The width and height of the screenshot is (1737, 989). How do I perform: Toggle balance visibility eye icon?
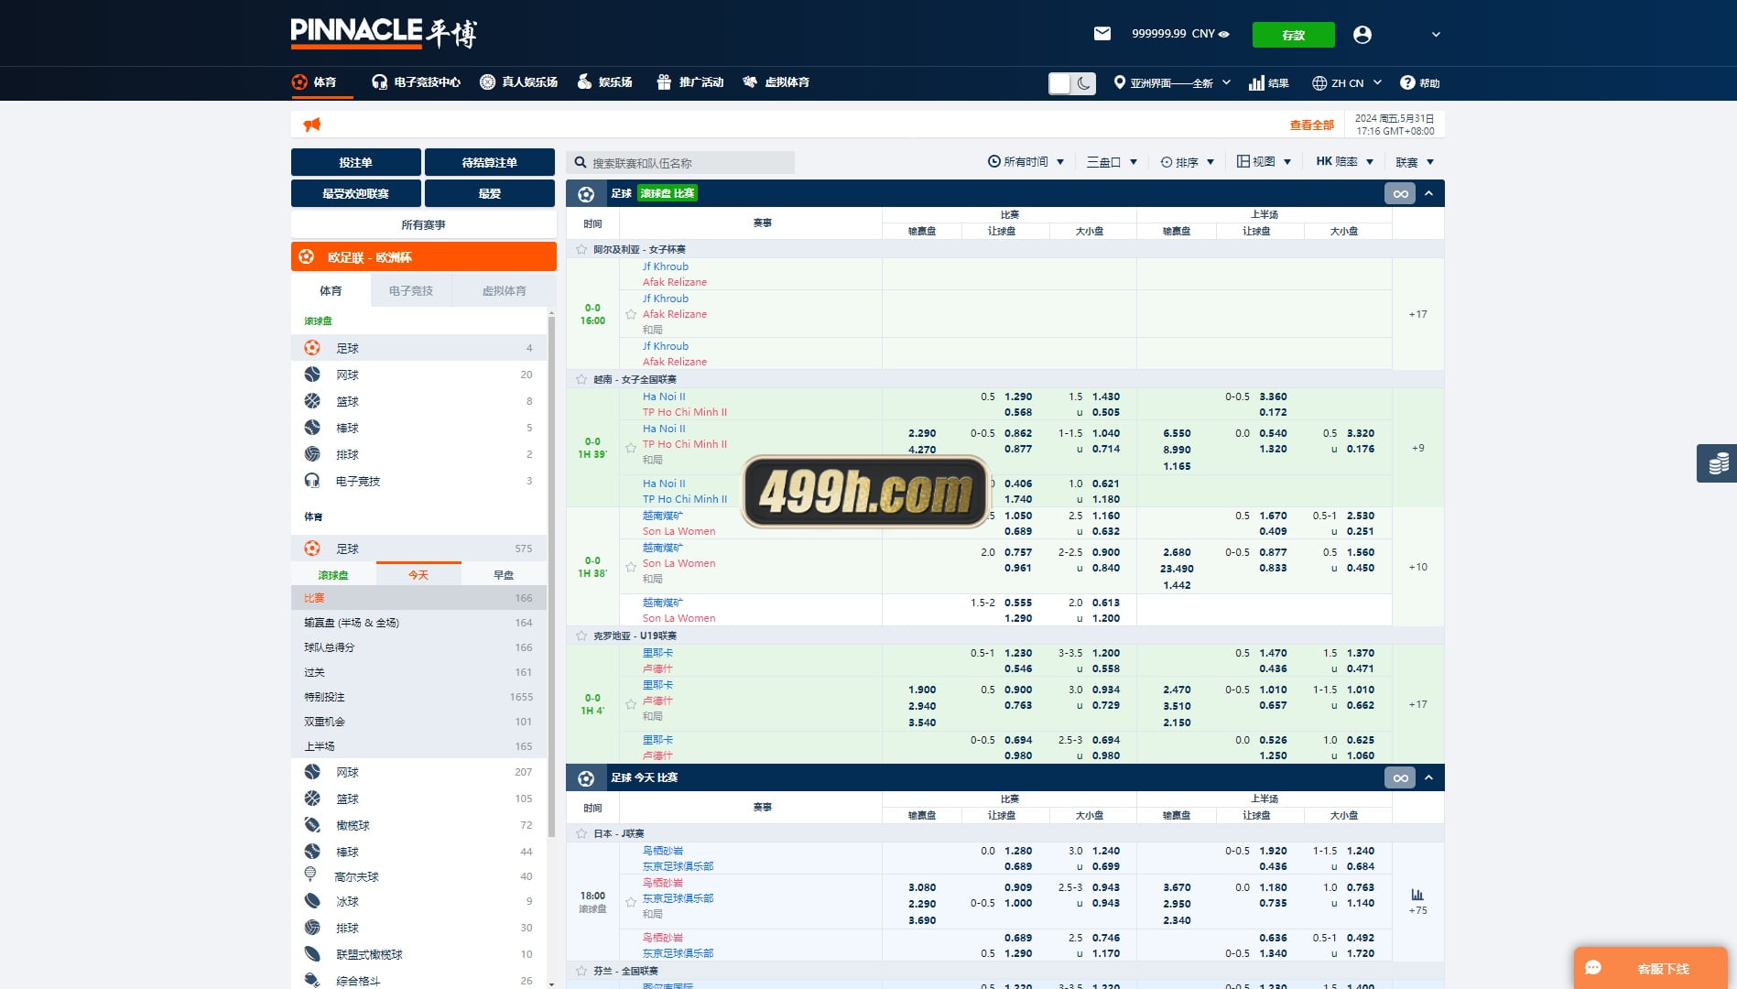(x=1224, y=34)
